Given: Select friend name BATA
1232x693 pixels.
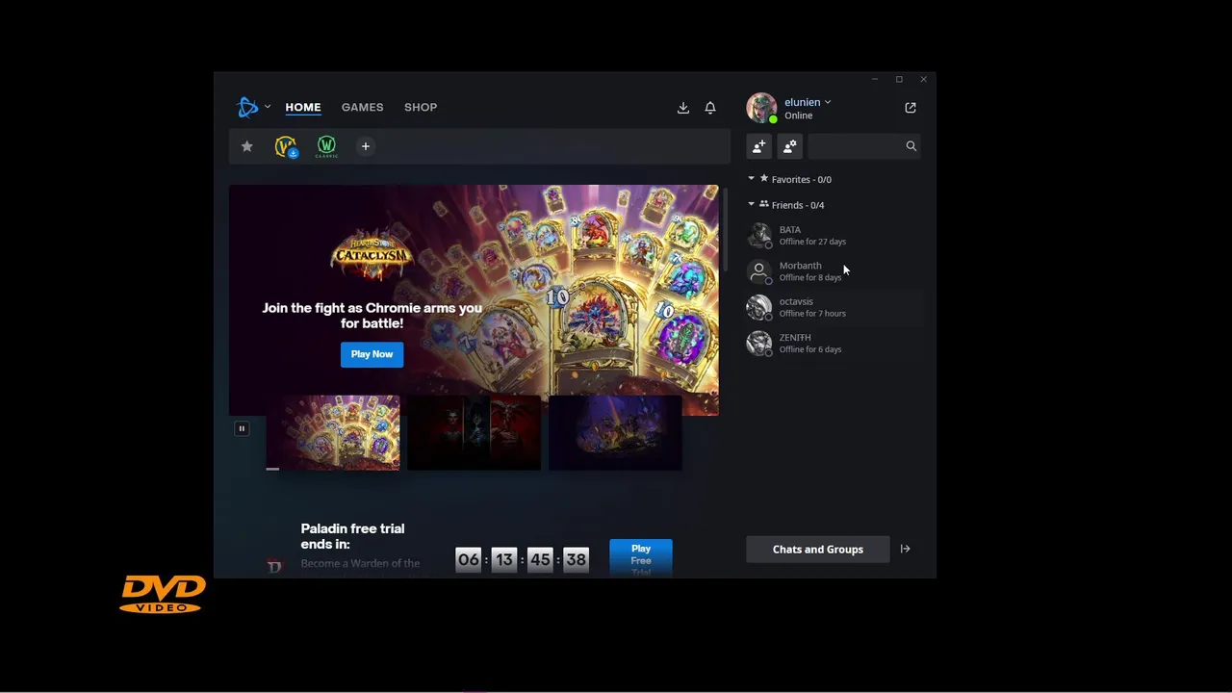Looking at the screenshot, I should (x=790, y=230).
